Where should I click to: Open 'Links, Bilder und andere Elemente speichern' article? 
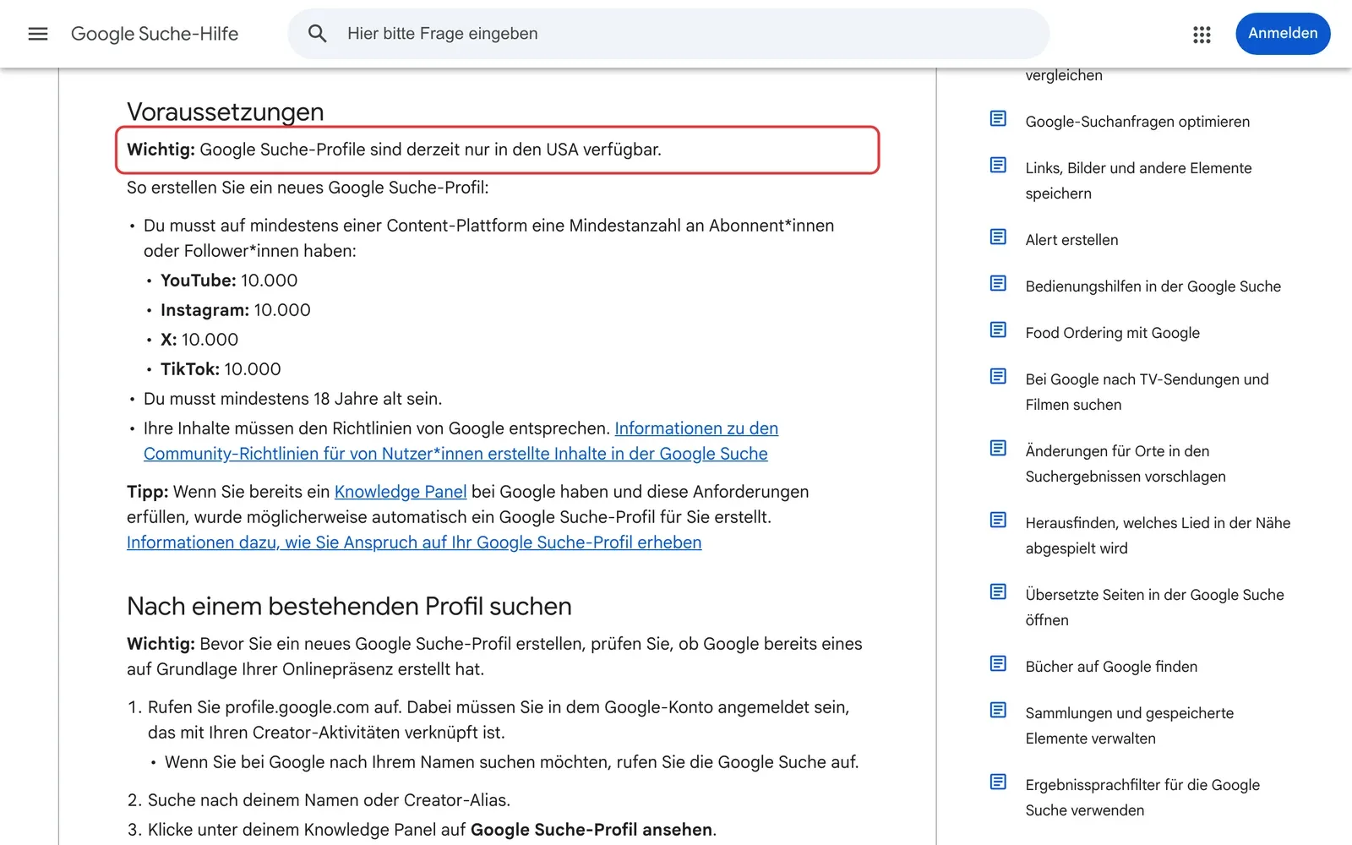coord(1138,181)
